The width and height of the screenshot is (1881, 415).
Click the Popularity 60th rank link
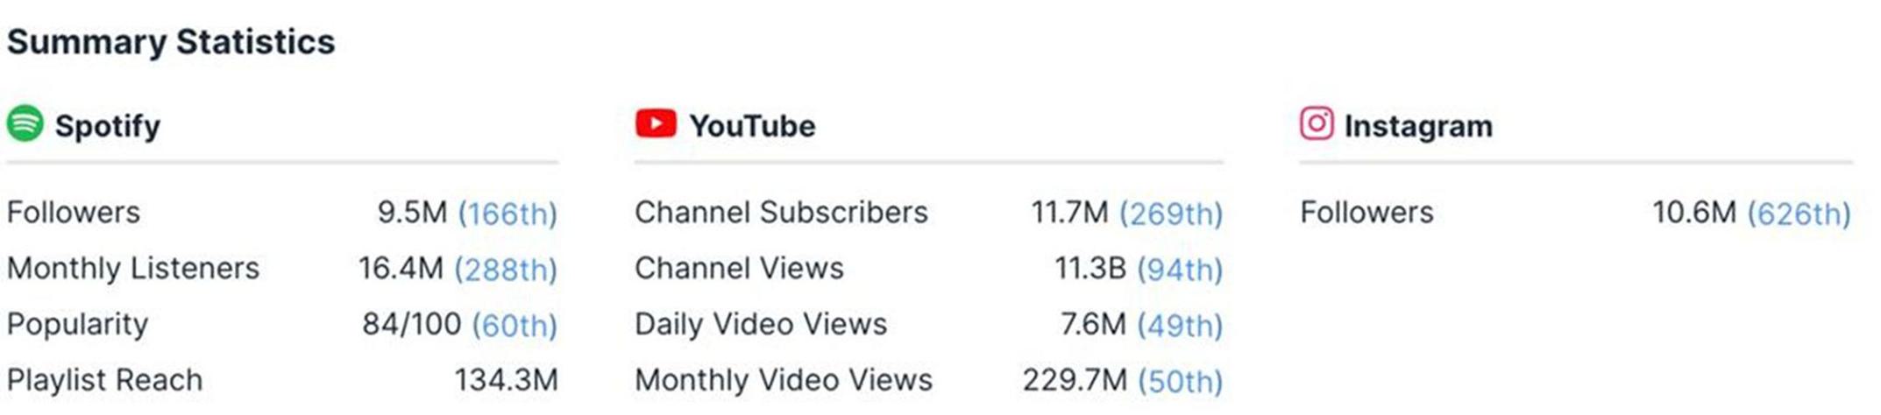515,326
